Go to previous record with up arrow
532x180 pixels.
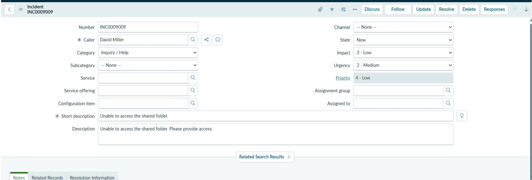[515, 9]
